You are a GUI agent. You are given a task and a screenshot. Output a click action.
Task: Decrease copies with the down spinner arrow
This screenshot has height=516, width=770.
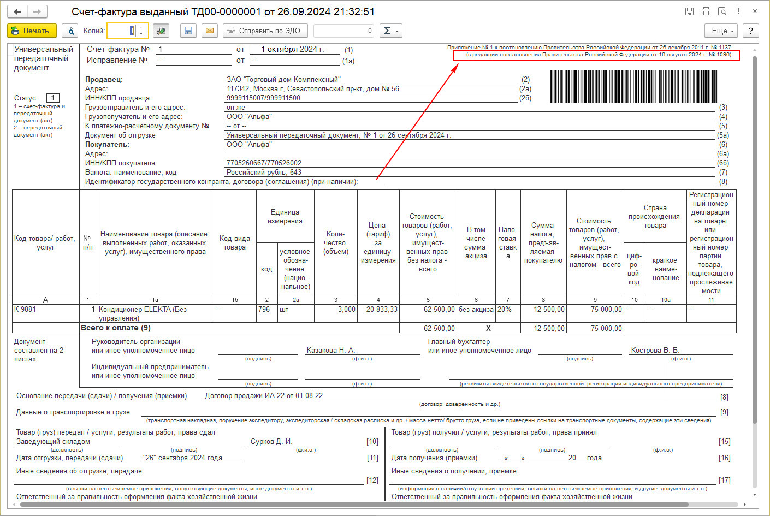(x=141, y=34)
